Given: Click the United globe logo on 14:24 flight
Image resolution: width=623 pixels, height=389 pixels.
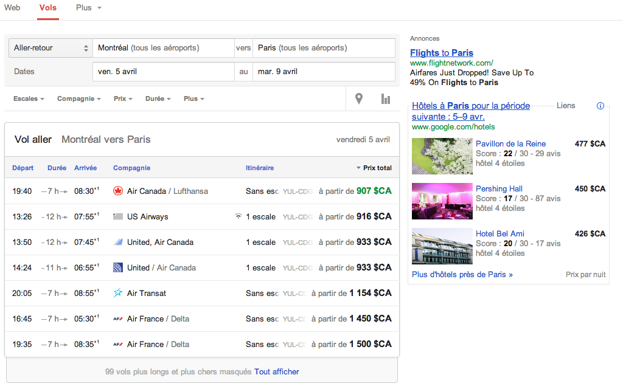Looking at the screenshot, I should (118, 267).
